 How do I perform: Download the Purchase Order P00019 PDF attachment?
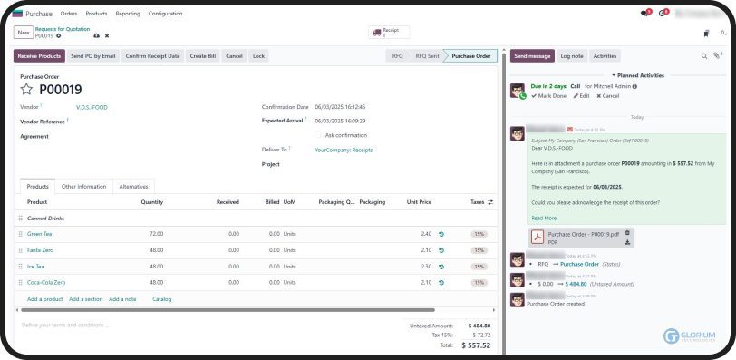tap(627, 242)
